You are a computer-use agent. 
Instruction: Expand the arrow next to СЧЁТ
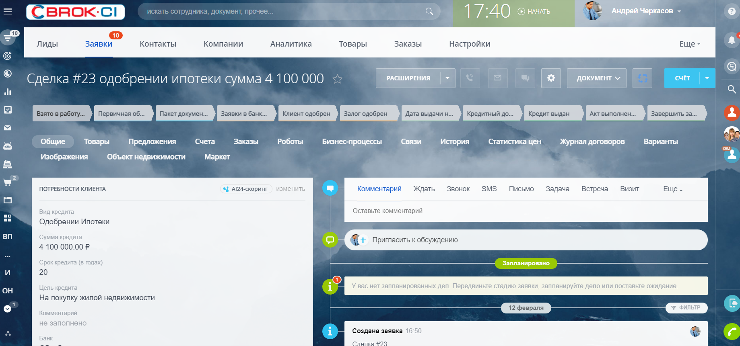[707, 78]
